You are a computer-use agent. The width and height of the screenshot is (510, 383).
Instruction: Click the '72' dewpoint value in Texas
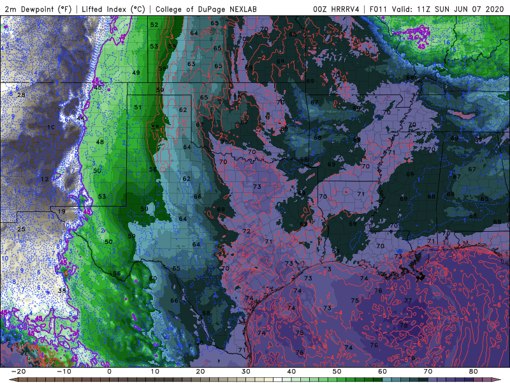[x=247, y=231]
